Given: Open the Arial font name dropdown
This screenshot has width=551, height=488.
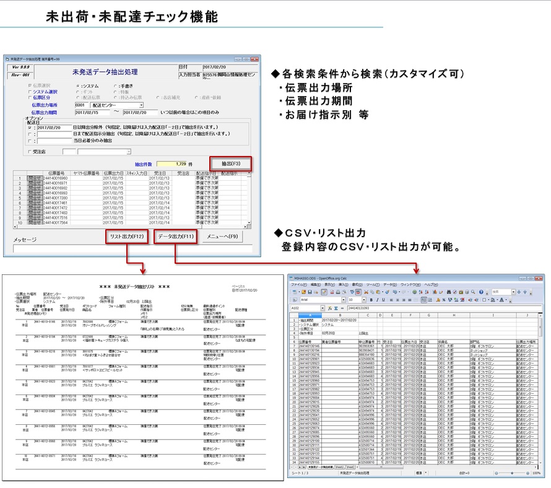Looking at the screenshot, I should [344, 300].
